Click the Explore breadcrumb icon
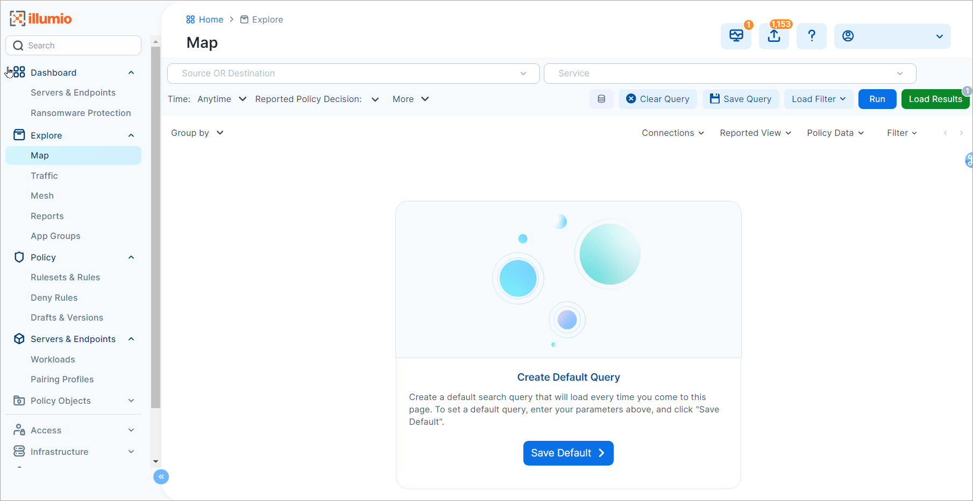The height and width of the screenshot is (501, 973). [x=245, y=19]
